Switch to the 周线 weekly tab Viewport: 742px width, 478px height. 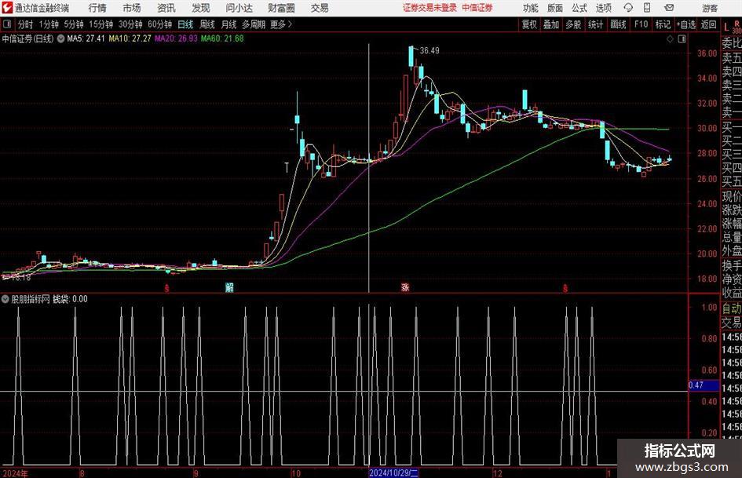coord(207,24)
